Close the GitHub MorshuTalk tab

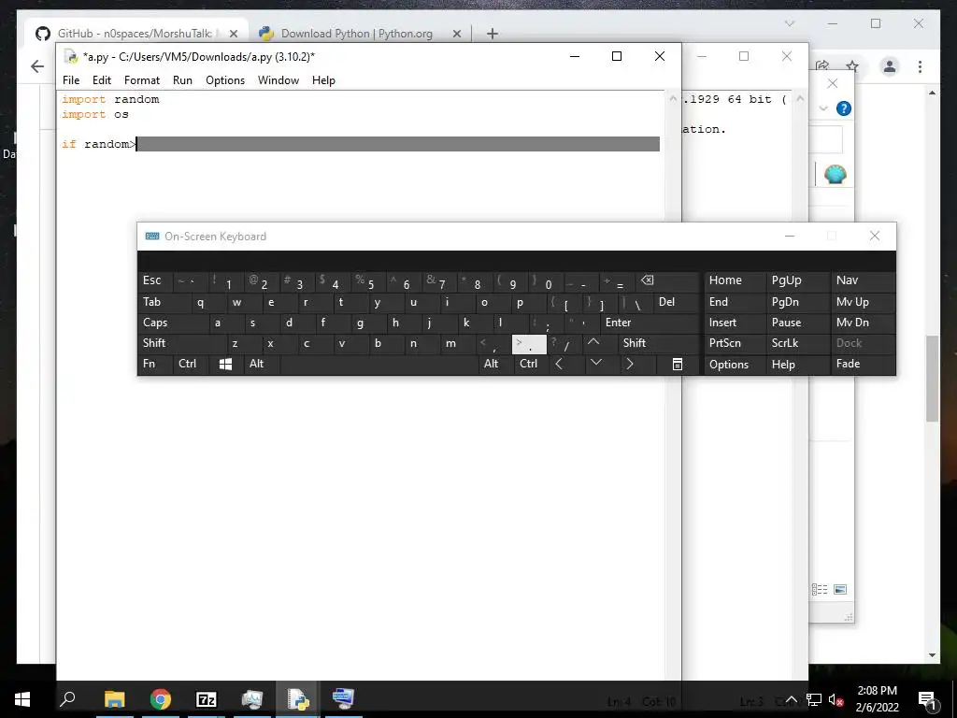click(233, 34)
